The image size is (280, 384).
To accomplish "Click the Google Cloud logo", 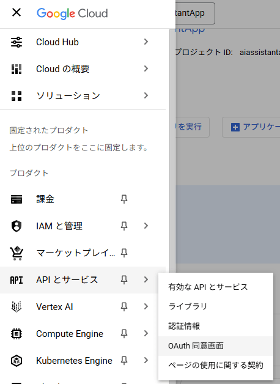I will click(x=72, y=13).
